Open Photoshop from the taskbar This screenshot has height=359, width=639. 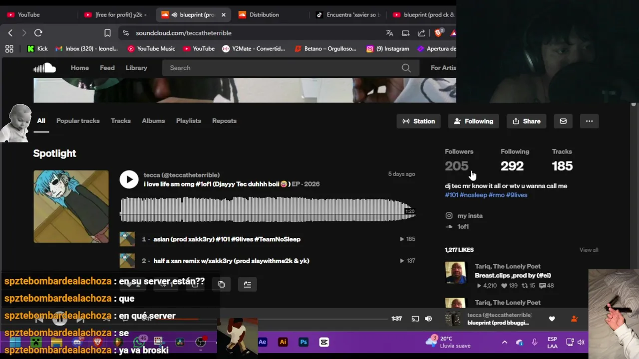[304, 342]
